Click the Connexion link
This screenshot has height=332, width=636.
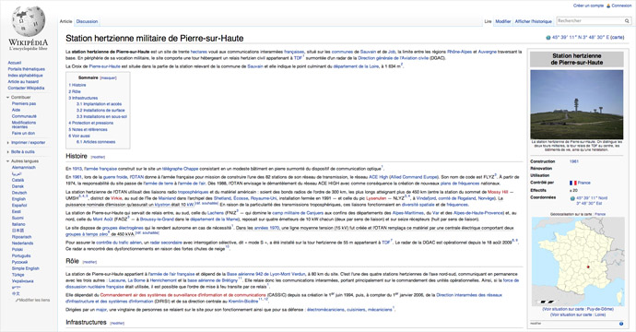click(621, 6)
